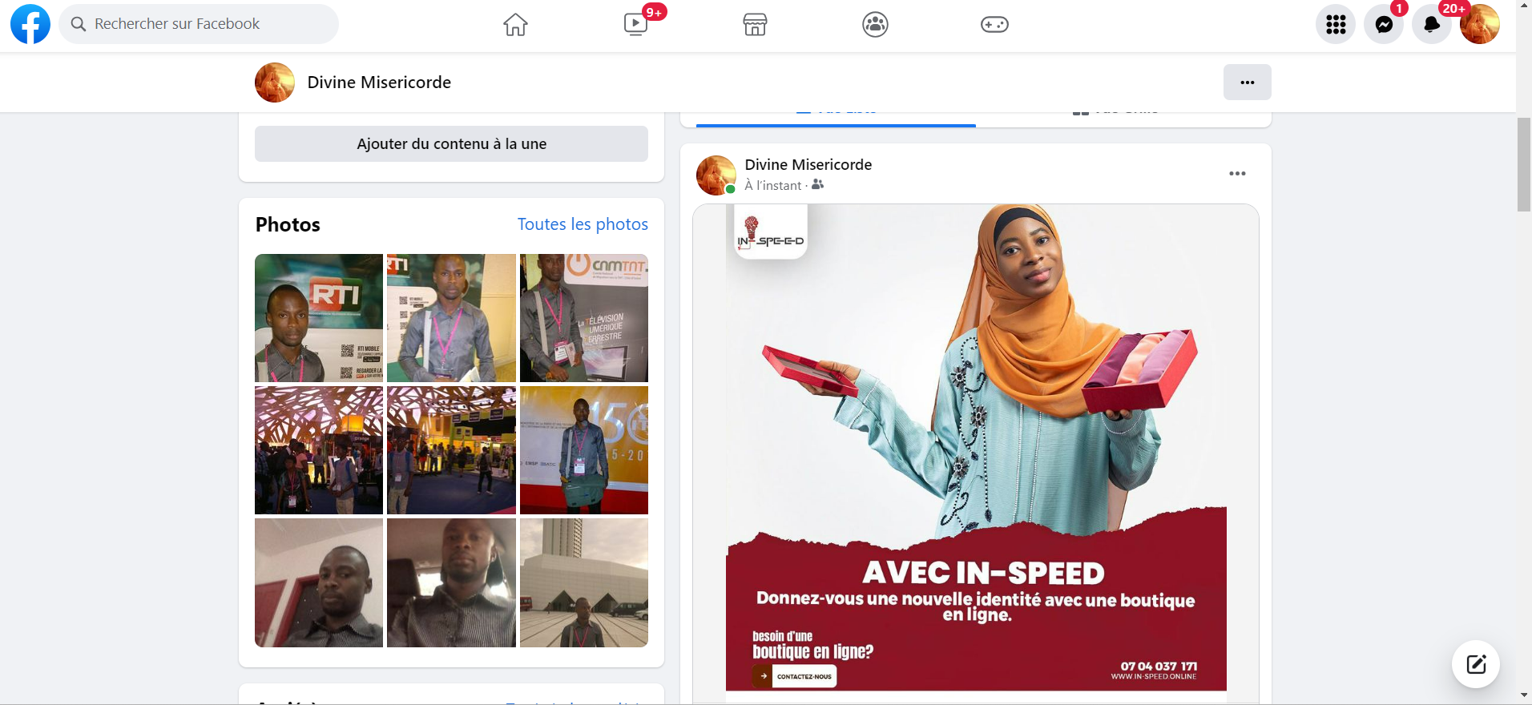The width and height of the screenshot is (1532, 705).
Task: Open Toutes les photos link
Action: (x=583, y=224)
